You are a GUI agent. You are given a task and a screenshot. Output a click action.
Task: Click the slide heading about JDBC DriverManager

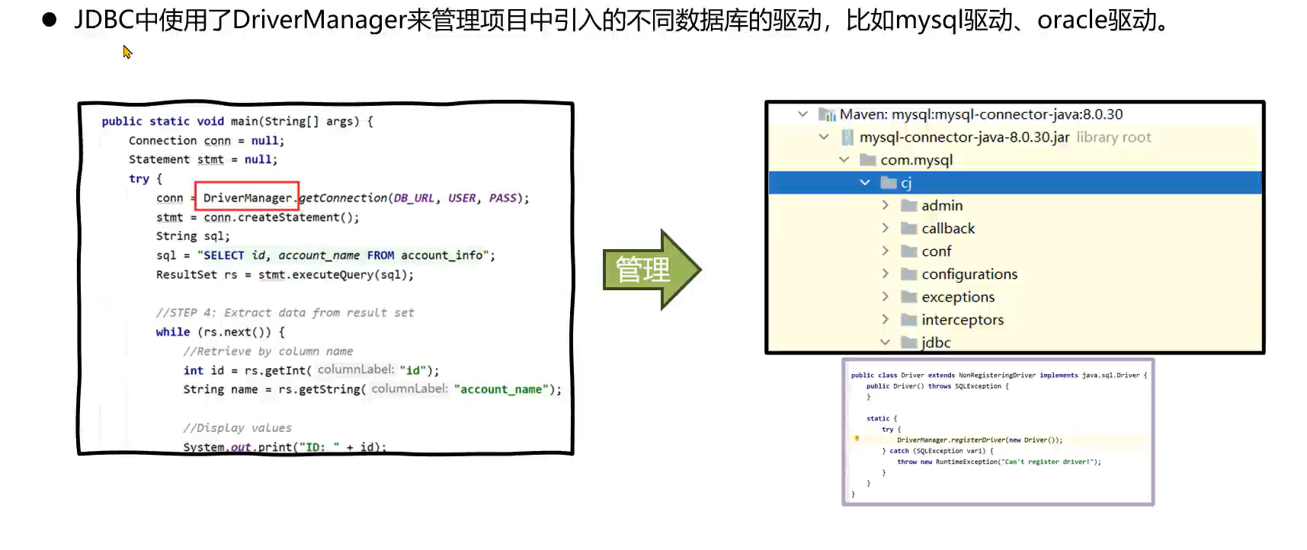coord(622,20)
